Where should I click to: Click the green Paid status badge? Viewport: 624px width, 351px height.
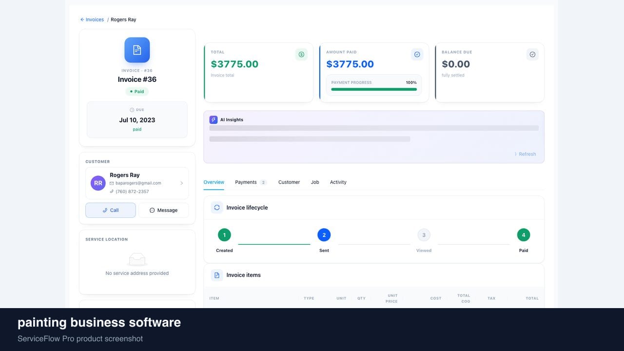tap(137, 92)
